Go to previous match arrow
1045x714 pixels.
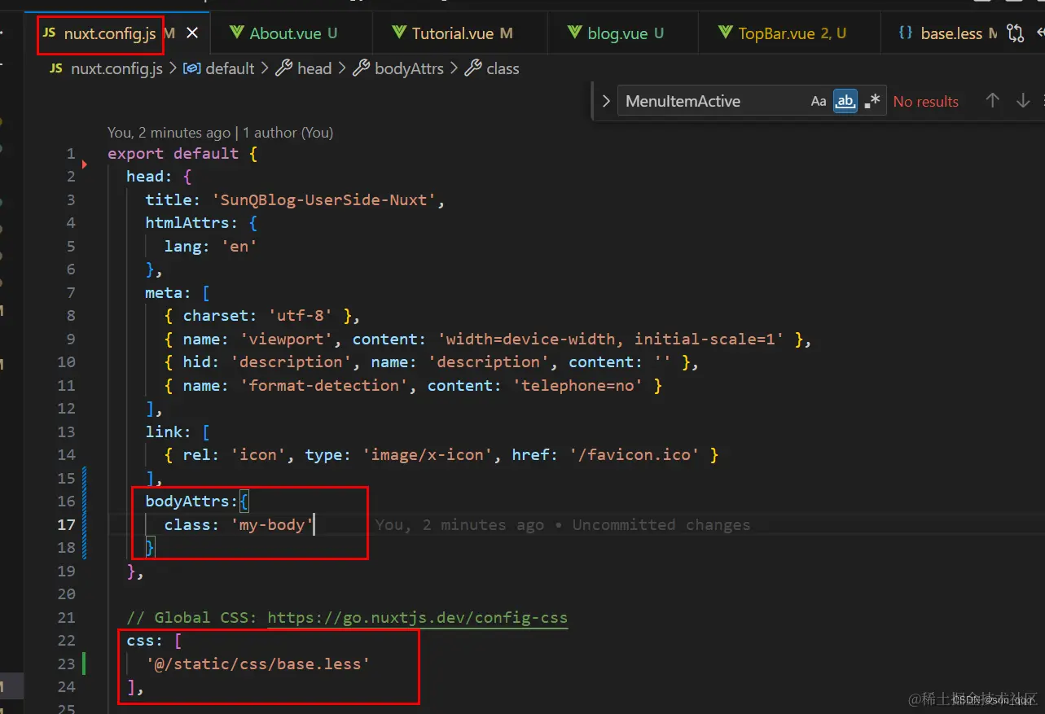(x=992, y=101)
